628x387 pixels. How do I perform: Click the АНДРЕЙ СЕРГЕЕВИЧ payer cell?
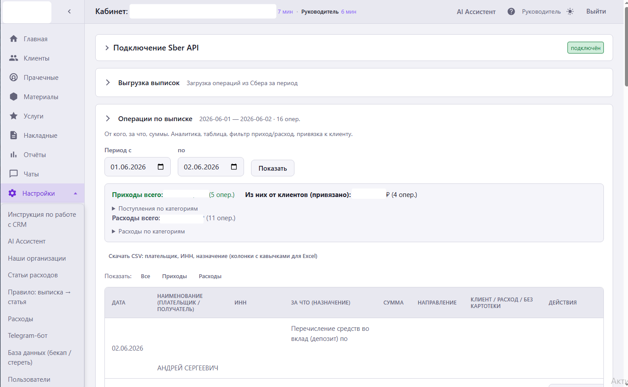click(x=188, y=368)
